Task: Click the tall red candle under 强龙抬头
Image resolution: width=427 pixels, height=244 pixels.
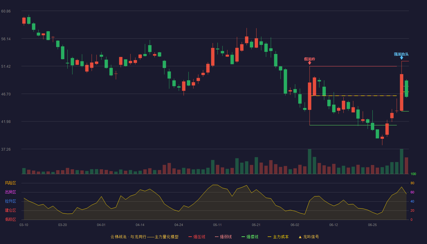Action: click(402, 92)
